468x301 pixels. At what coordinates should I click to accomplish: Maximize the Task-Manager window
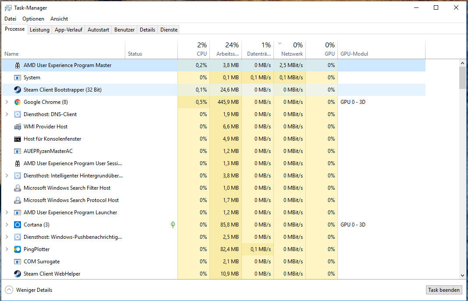(436, 8)
